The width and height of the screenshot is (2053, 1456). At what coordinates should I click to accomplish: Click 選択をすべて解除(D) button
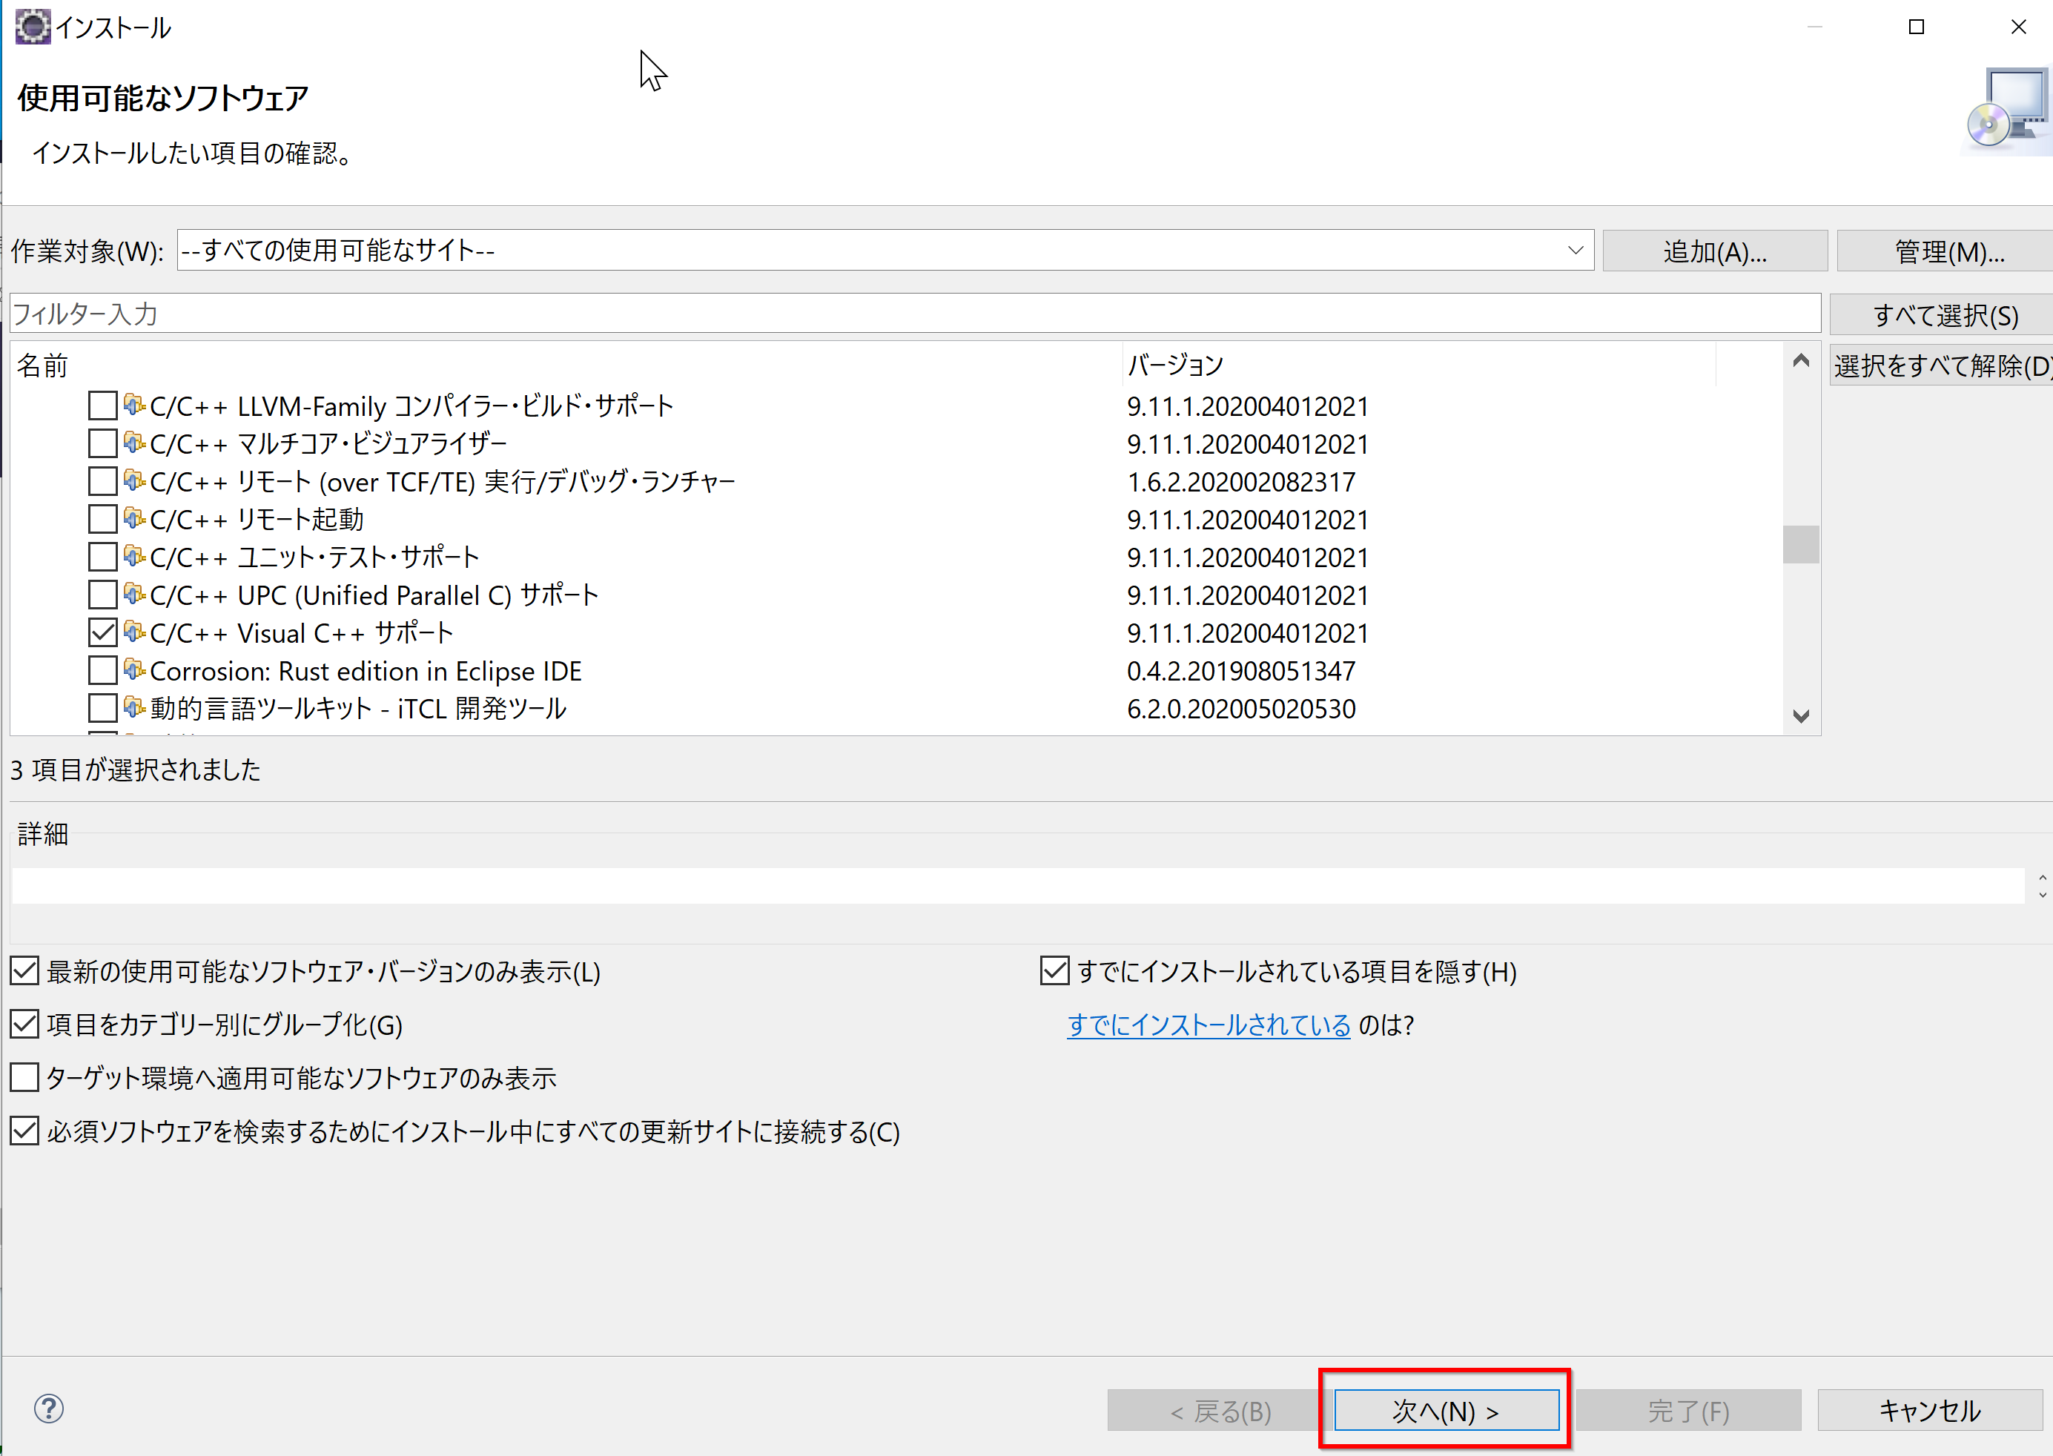[x=1943, y=365]
